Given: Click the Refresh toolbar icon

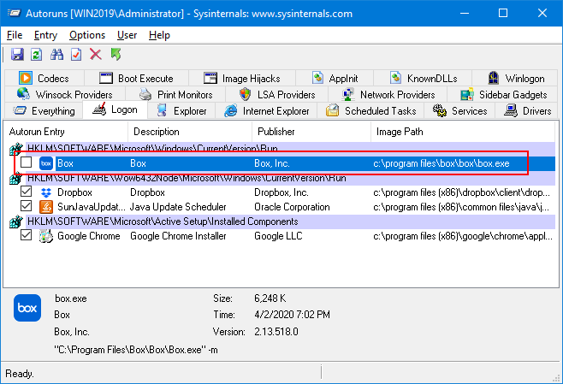Looking at the screenshot, I should click(36, 55).
